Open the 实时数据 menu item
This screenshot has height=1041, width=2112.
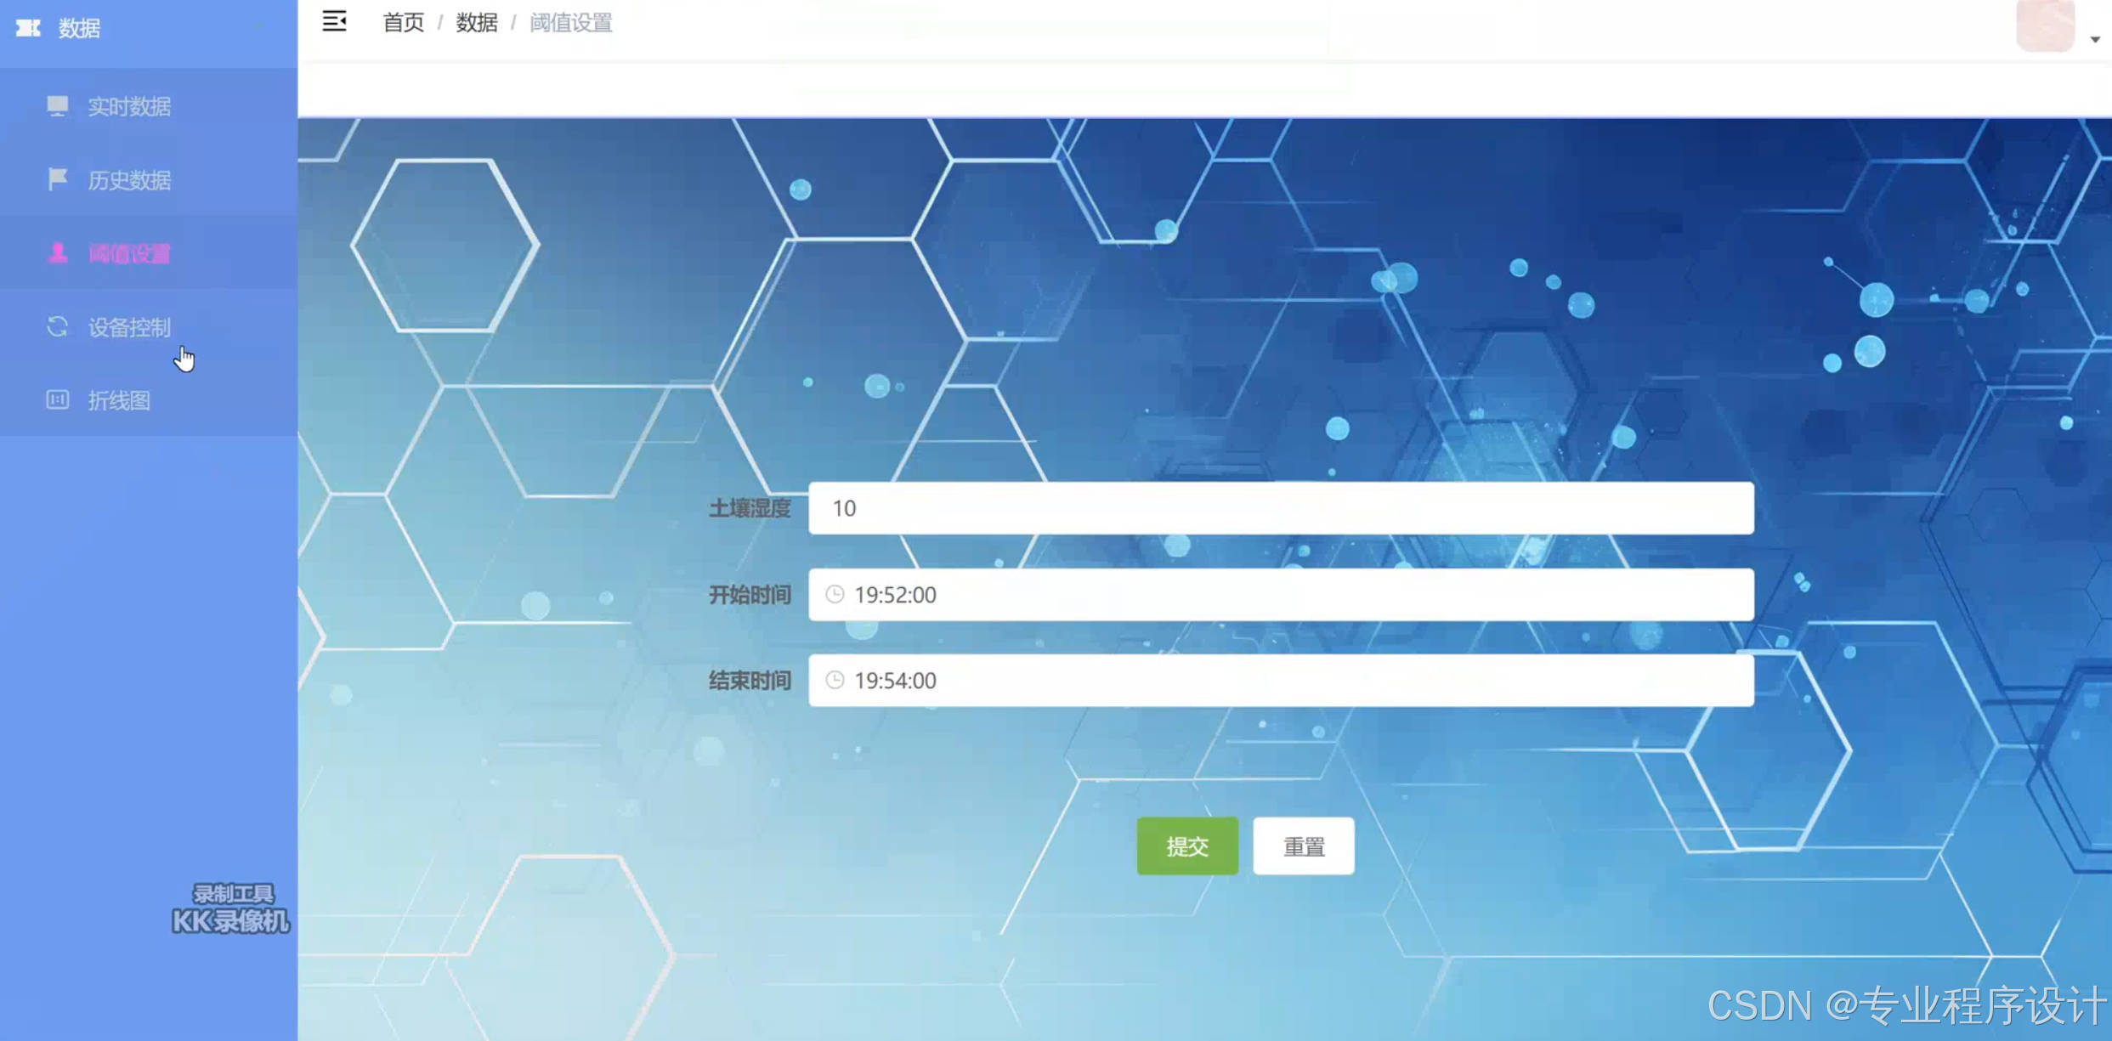coord(129,106)
